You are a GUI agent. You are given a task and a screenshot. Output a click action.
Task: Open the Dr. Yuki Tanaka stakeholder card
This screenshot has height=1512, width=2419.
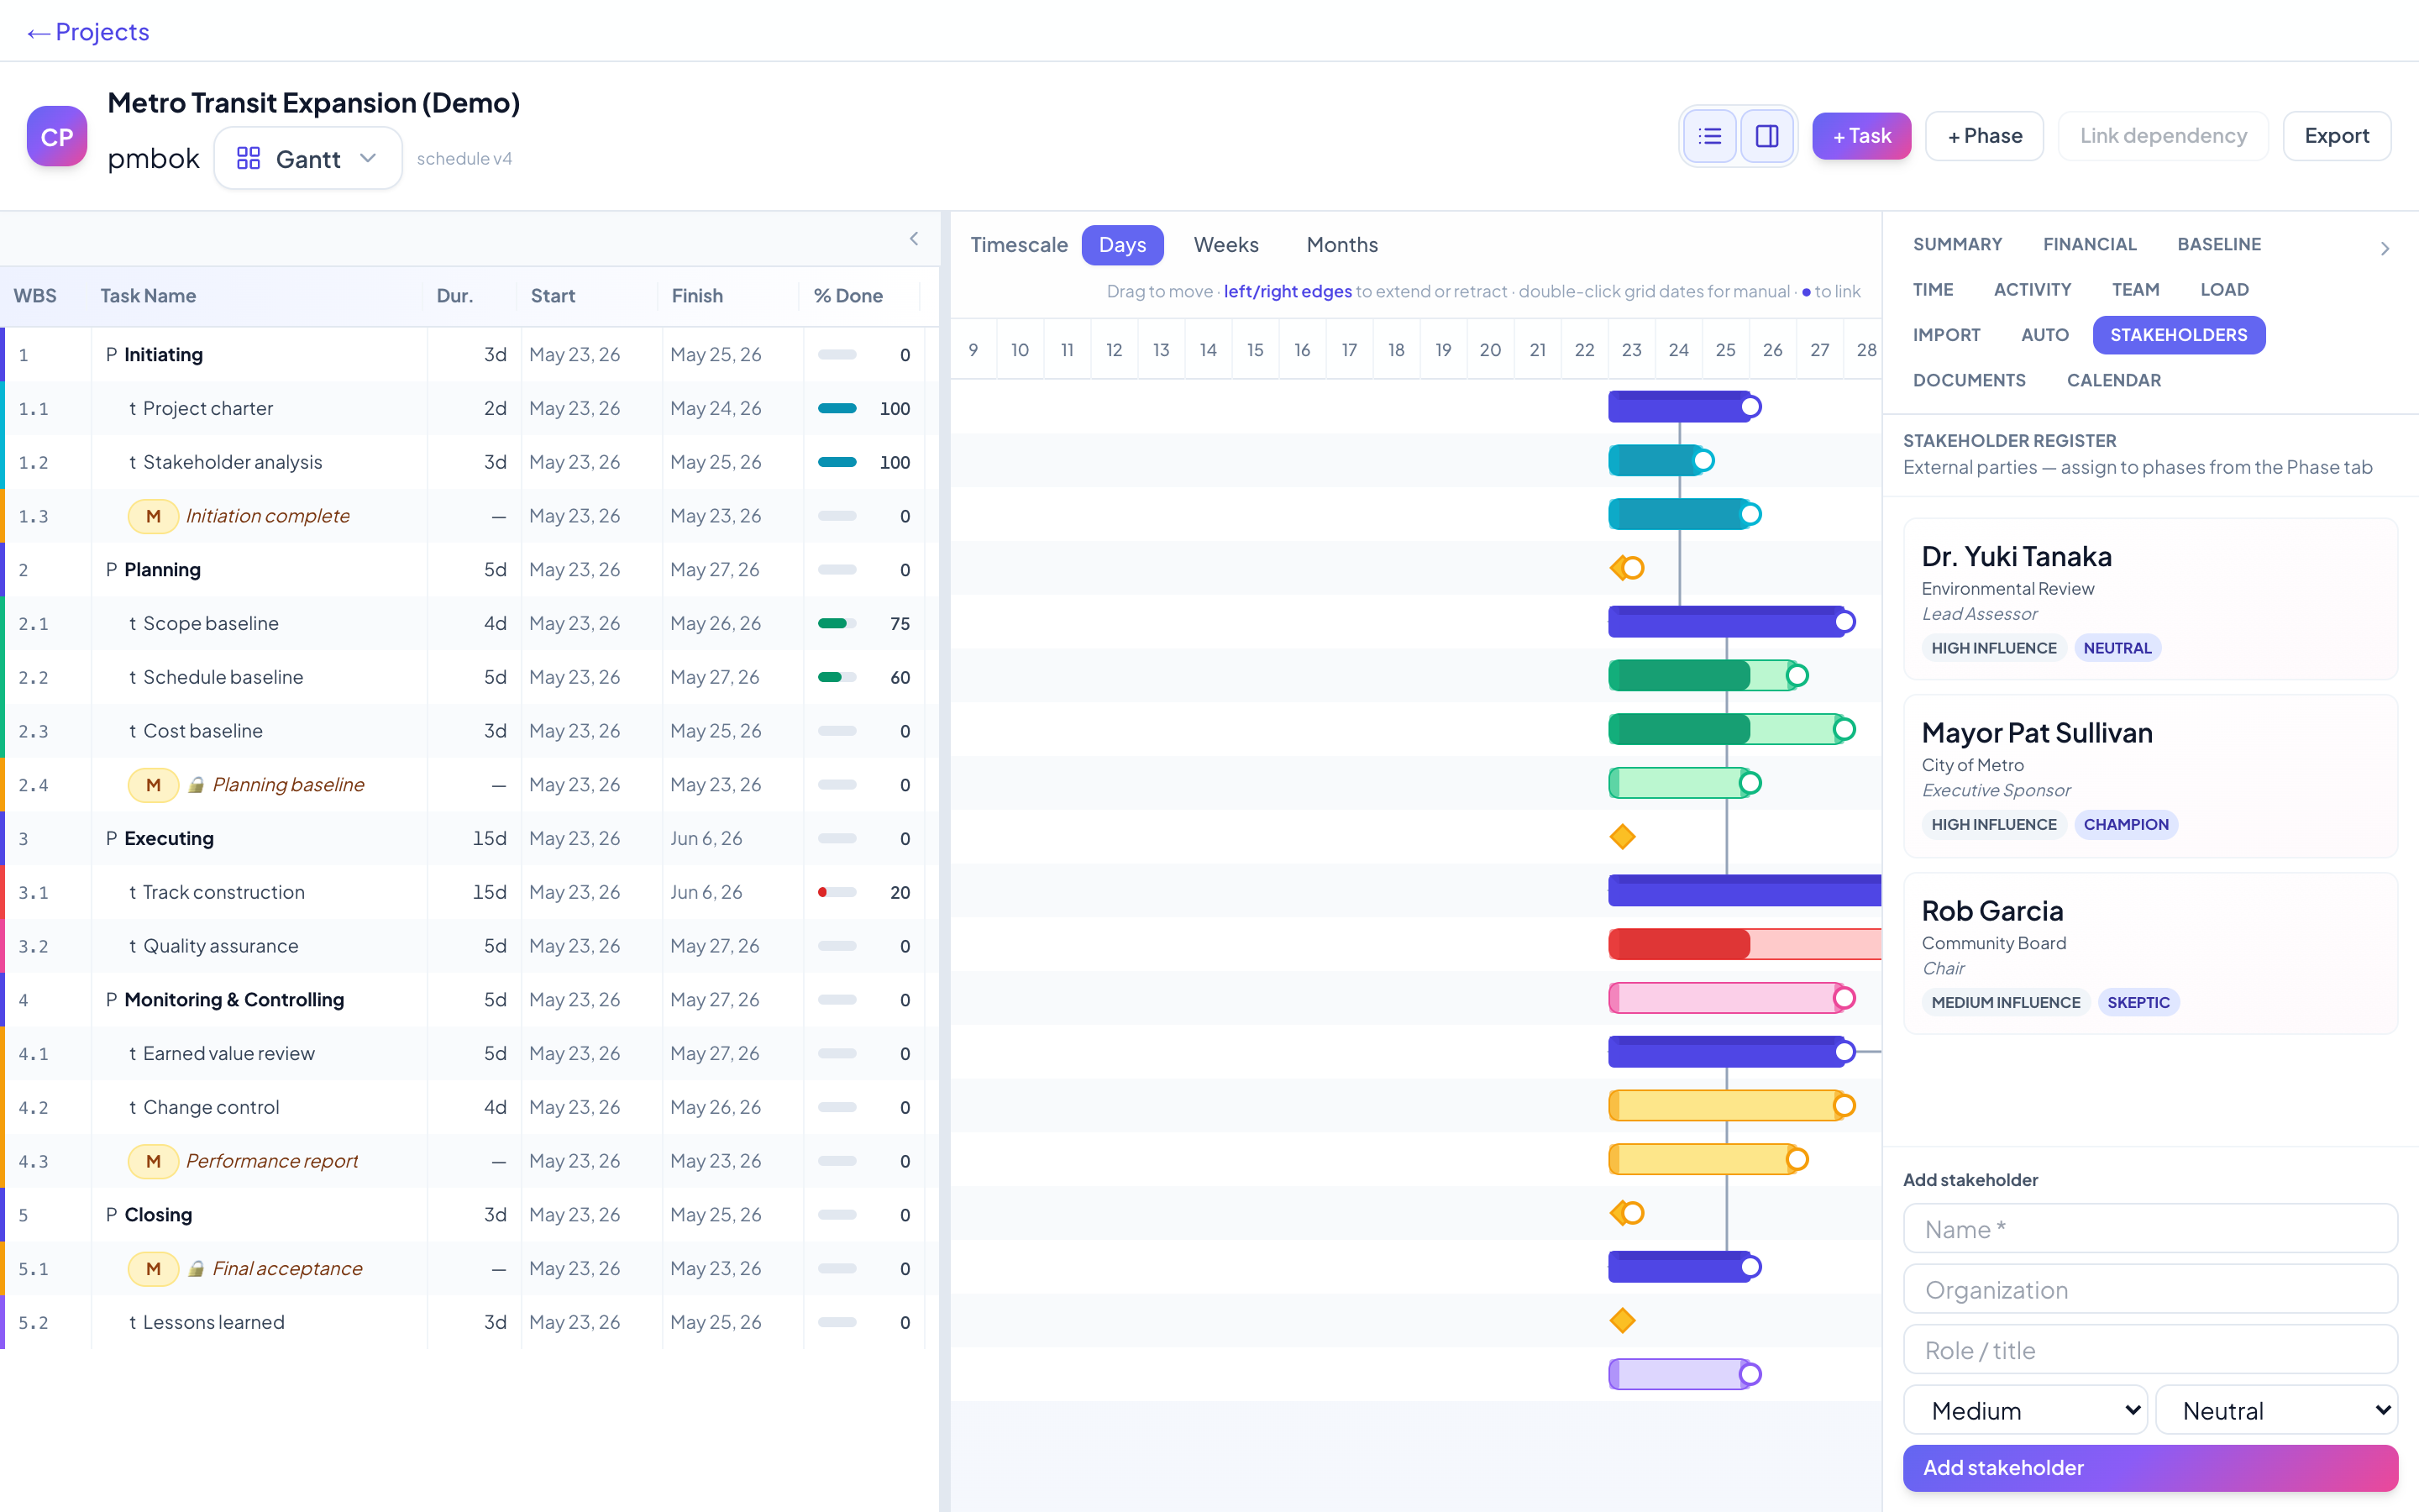click(x=2150, y=599)
